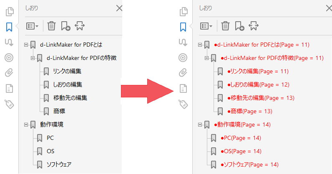
Task: Open tags icon in left panel sidebar
Action: tap(9, 104)
